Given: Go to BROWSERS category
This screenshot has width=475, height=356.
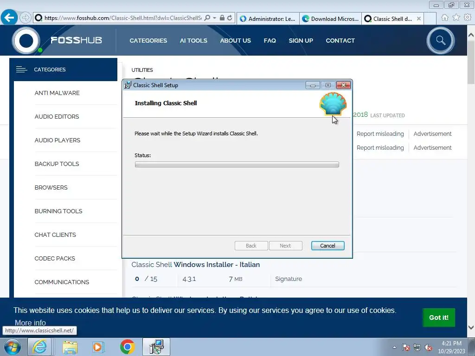Looking at the screenshot, I should point(51,187).
